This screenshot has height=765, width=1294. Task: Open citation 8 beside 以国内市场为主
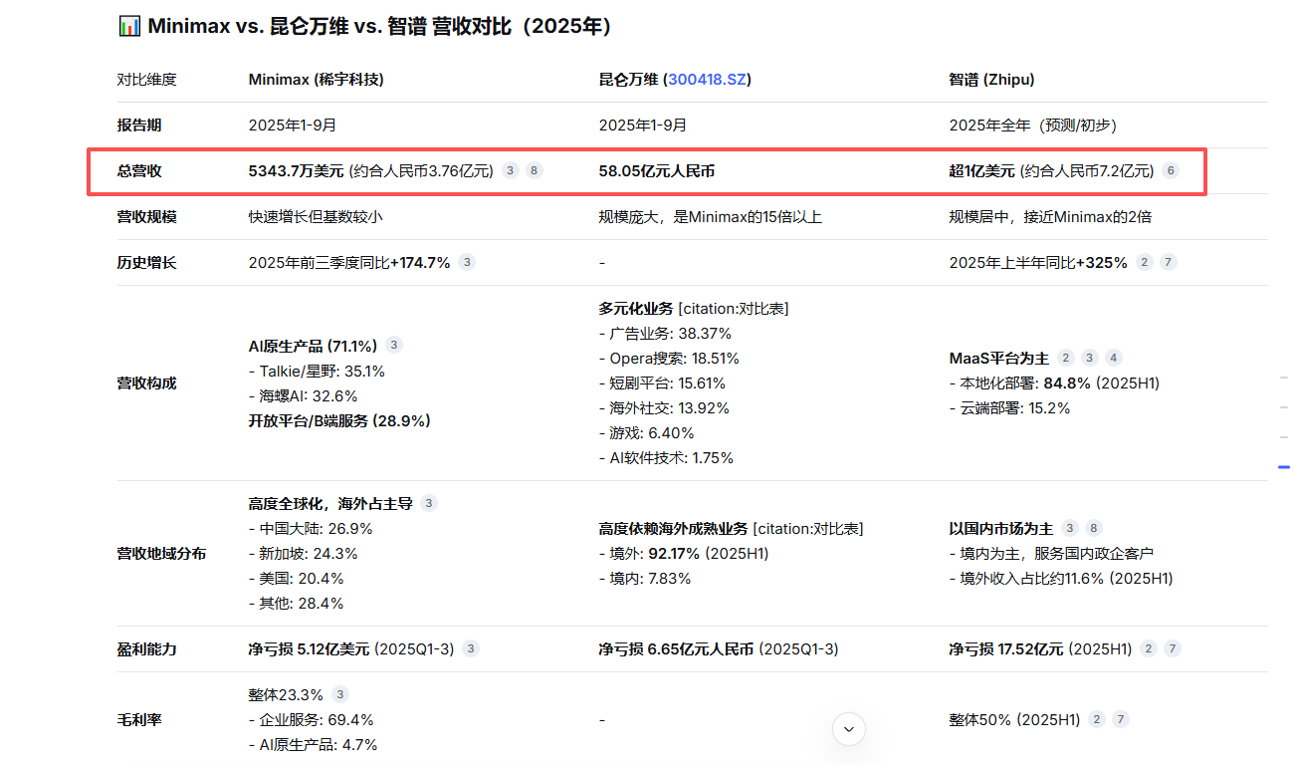coord(1094,528)
